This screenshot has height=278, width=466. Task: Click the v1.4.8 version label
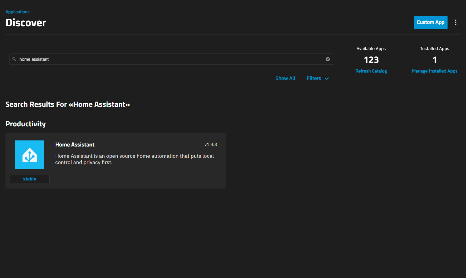coord(211,144)
